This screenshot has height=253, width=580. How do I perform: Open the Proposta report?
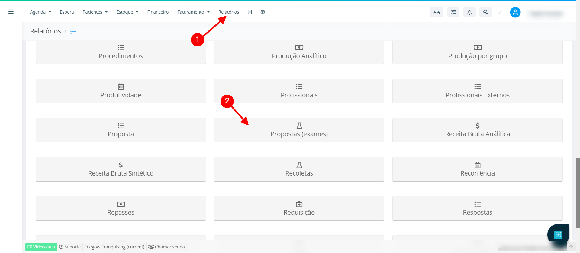coord(121,130)
